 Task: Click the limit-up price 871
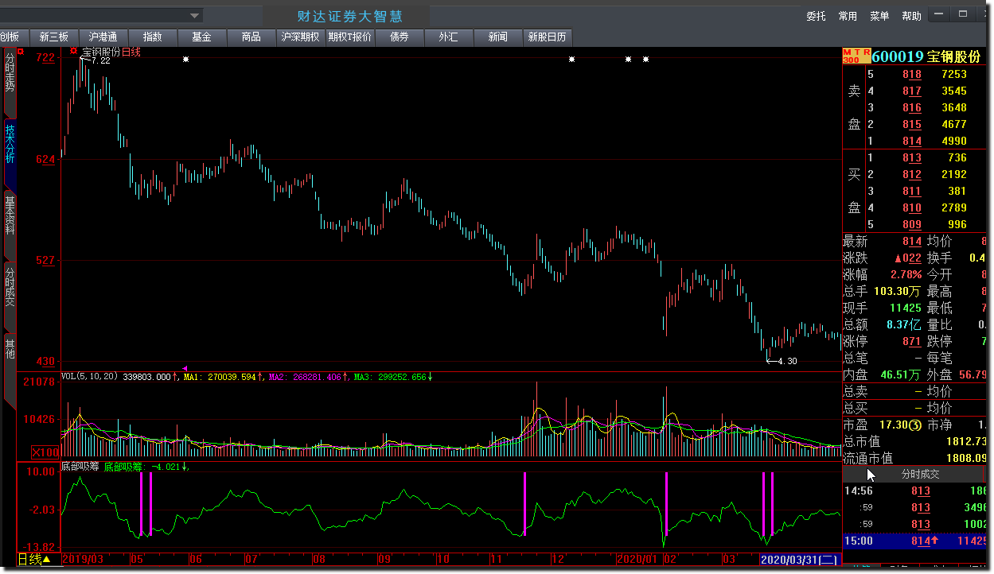(x=911, y=341)
